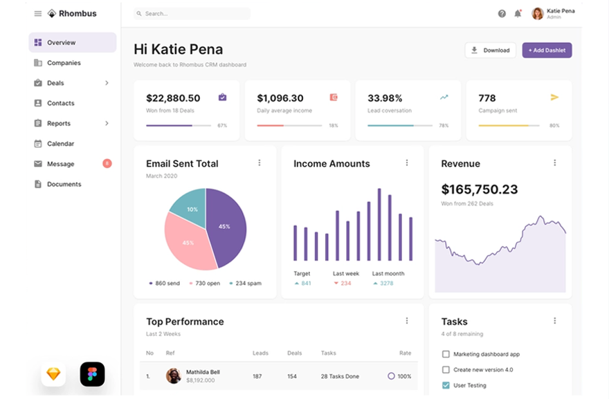Expand the Deals submenu chevron
Image resolution: width=609 pixels, height=399 pixels.
click(107, 83)
